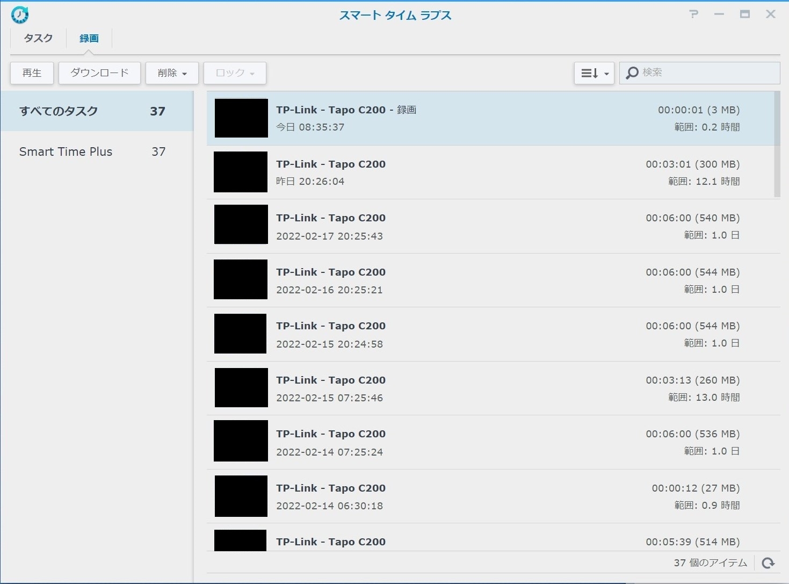Open thumbnail of recording 今日 08:35:37

pyautogui.click(x=241, y=118)
